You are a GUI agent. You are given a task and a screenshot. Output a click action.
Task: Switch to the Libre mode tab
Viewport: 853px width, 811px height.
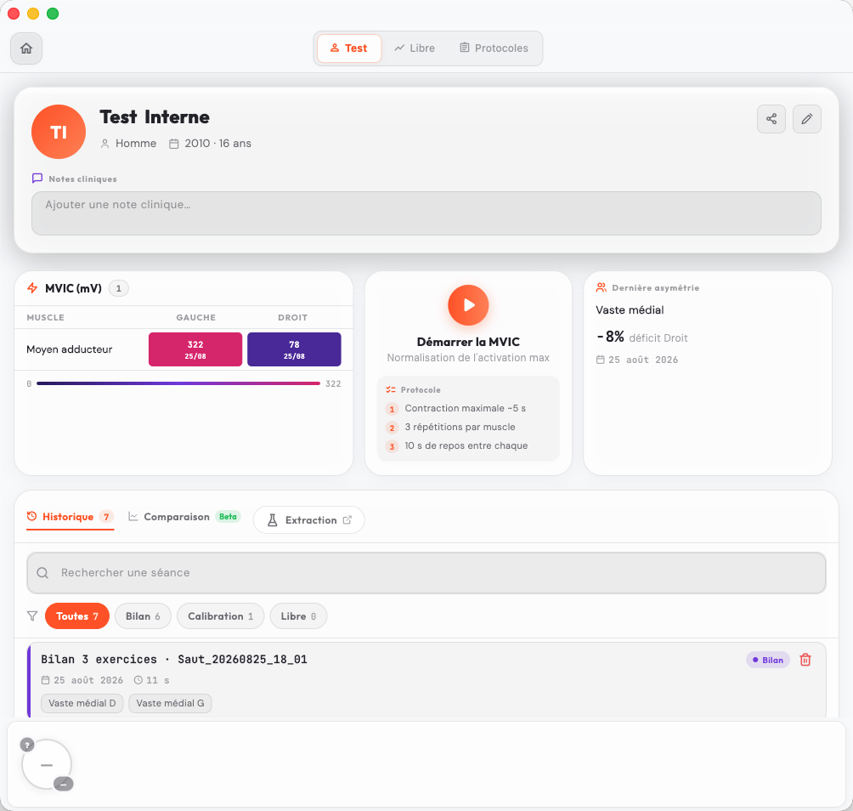[415, 48]
